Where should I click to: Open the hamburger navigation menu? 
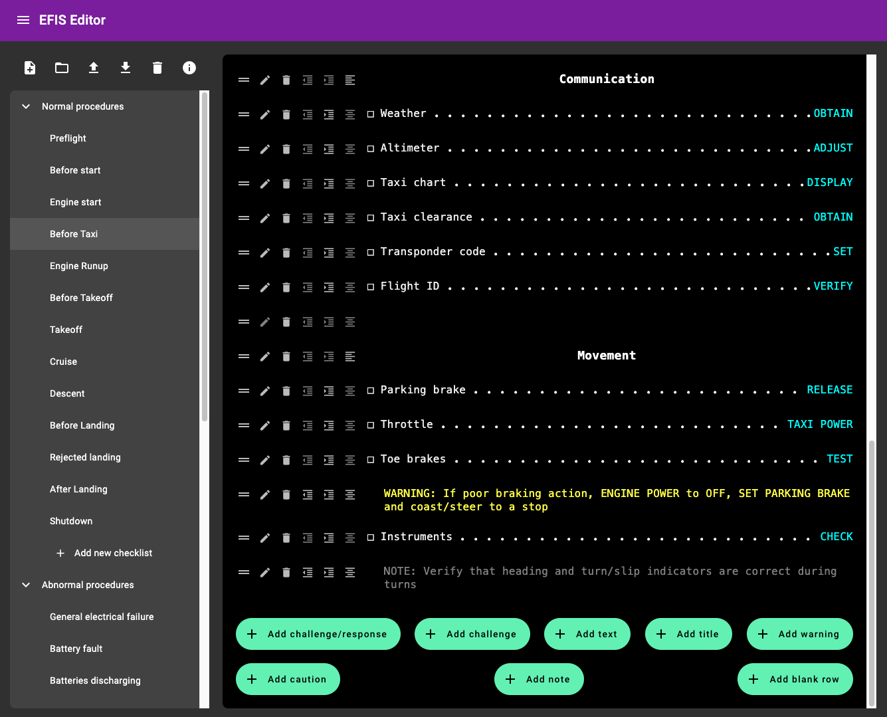point(23,20)
